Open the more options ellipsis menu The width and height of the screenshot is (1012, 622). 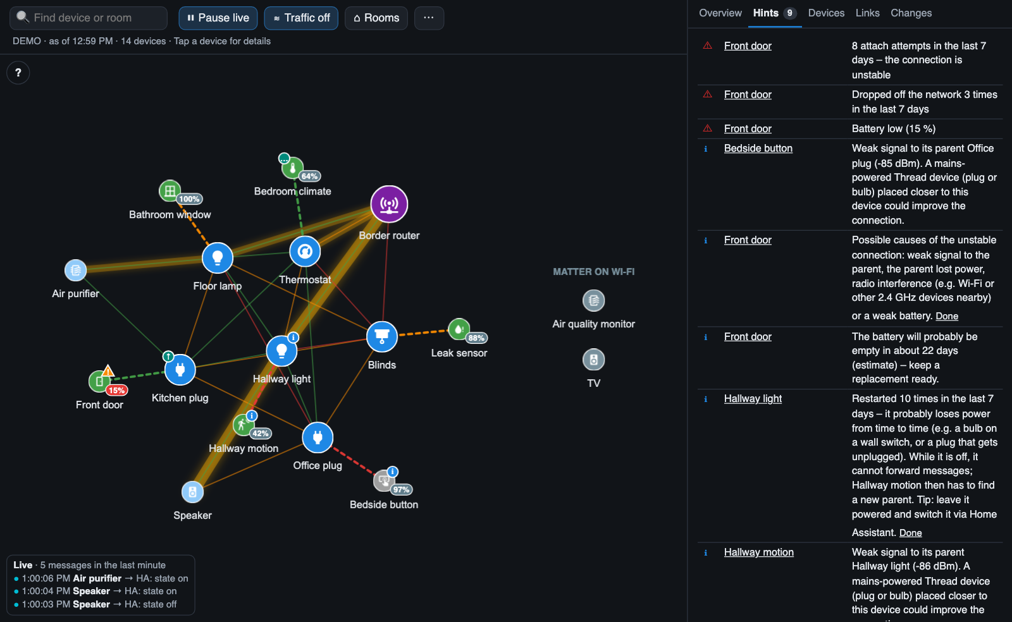[429, 18]
